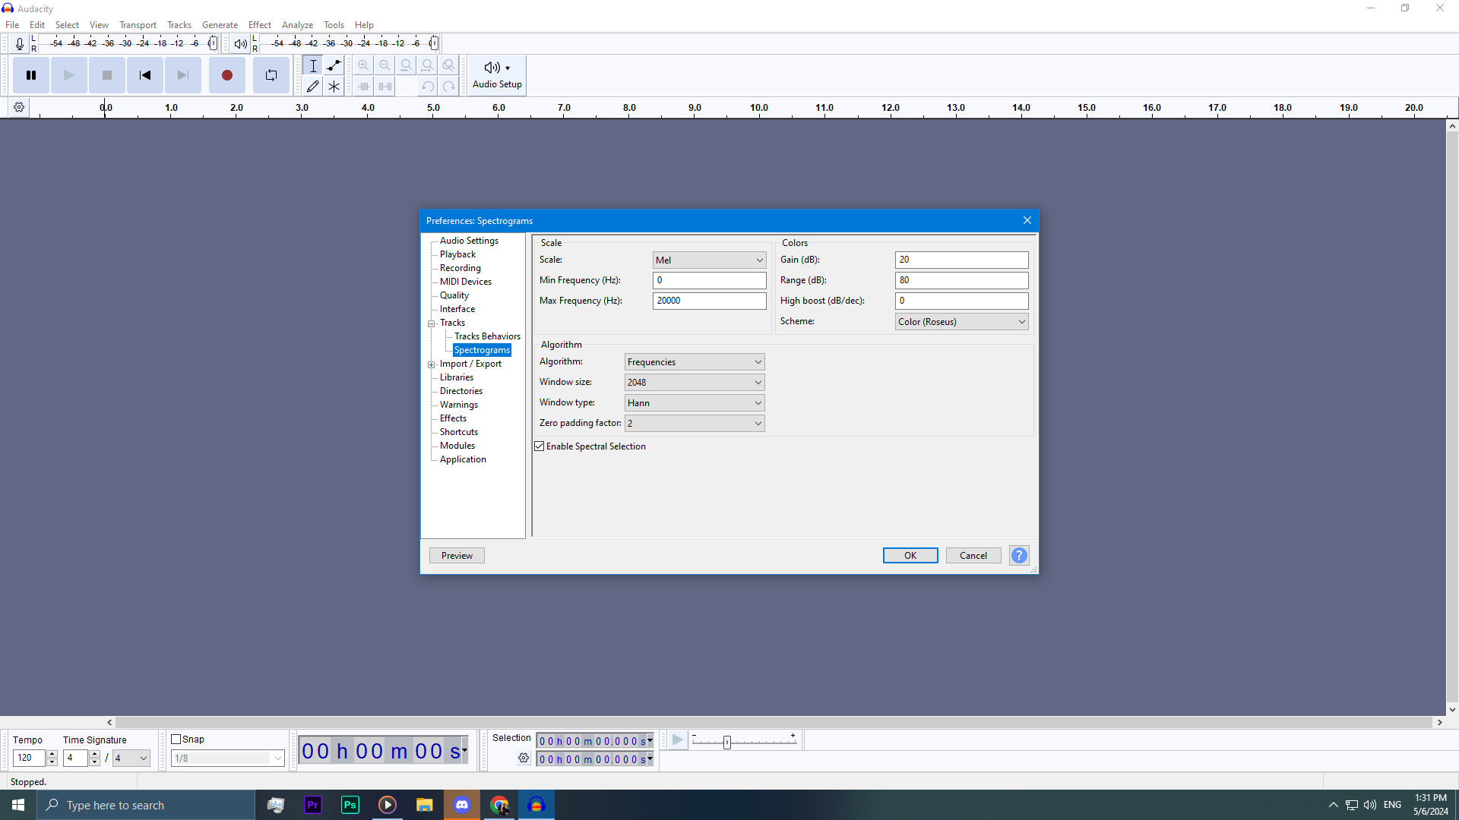Click the Zoom In magnifier icon
Viewport: 1459px width, 820px height.
(363, 65)
